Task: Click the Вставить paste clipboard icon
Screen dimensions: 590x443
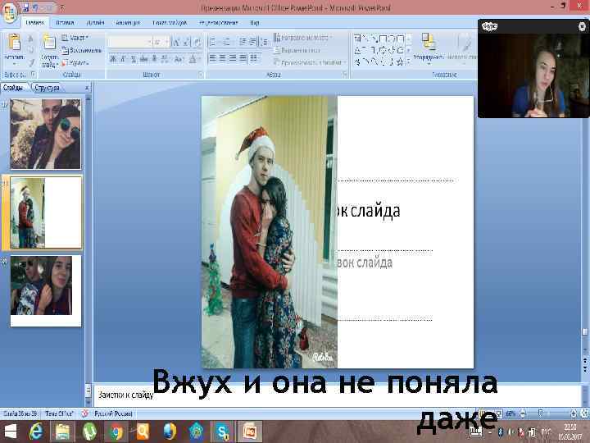Action: (x=14, y=43)
